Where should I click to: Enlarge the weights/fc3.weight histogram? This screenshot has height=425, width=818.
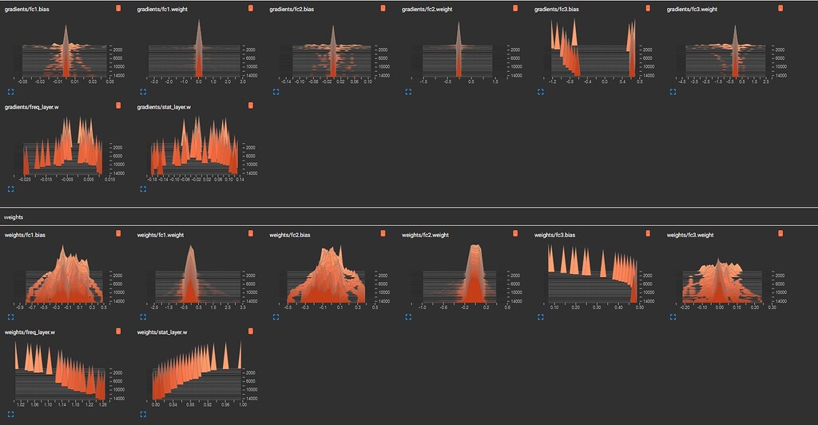[x=673, y=318]
